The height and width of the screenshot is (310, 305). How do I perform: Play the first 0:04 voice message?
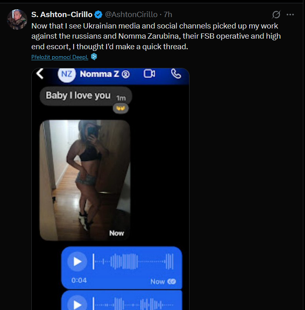tap(77, 262)
